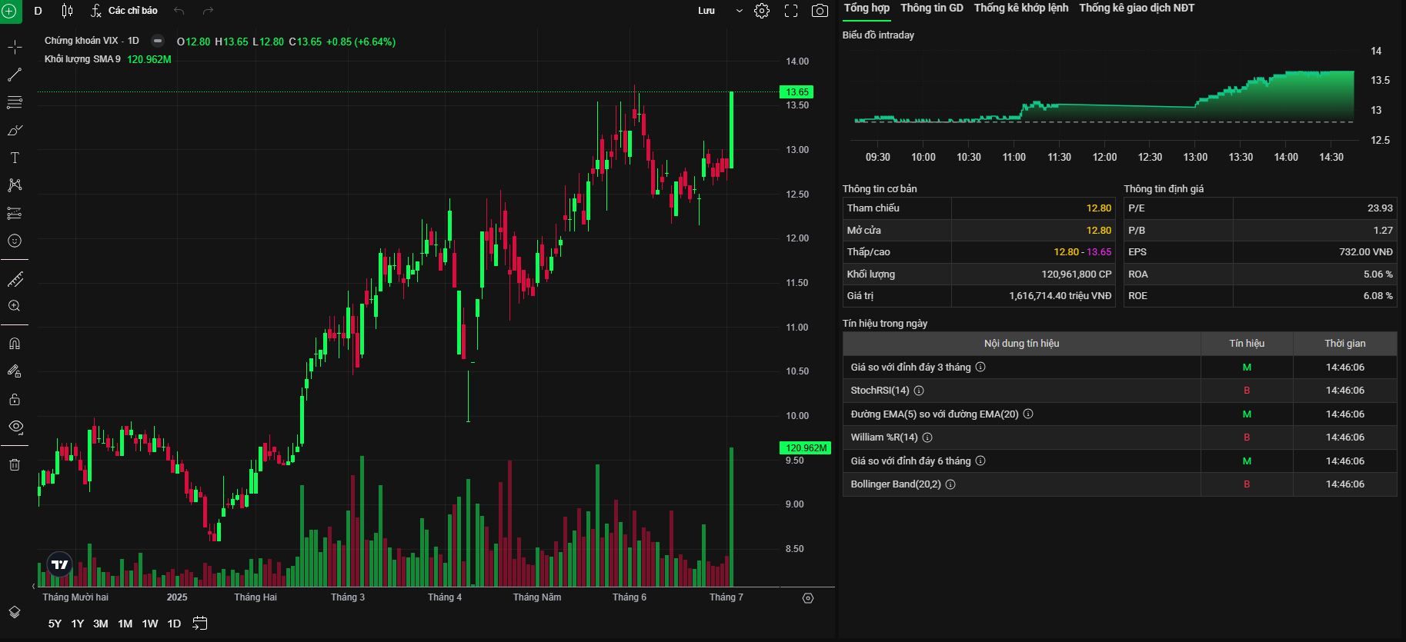Toggle lock all drawing tools
This screenshot has width=1406, height=642.
(x=15, y=399)
